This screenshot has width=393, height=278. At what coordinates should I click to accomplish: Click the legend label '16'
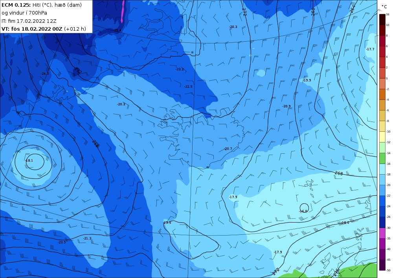[x=387, y=15]
